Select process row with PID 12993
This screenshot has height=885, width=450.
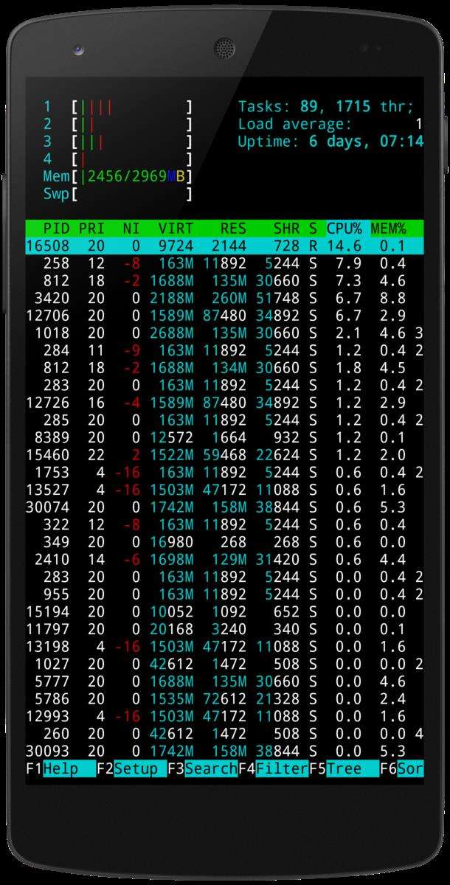(225, 717)
